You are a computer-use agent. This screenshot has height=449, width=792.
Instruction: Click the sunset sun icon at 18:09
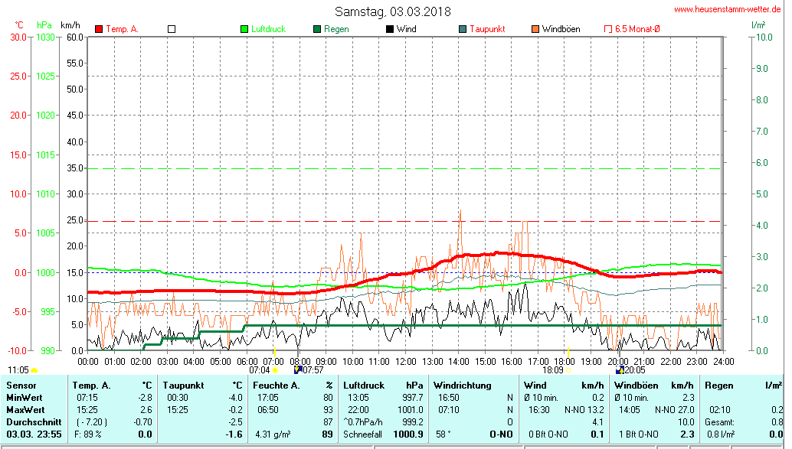click(569, 370)
